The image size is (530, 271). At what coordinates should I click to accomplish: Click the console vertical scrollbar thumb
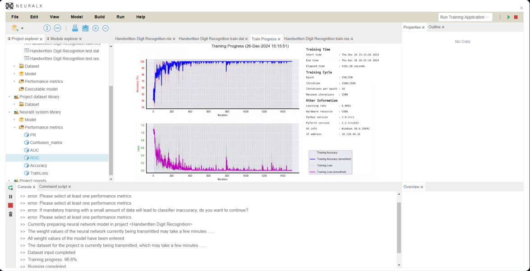(x=399, y=228)
